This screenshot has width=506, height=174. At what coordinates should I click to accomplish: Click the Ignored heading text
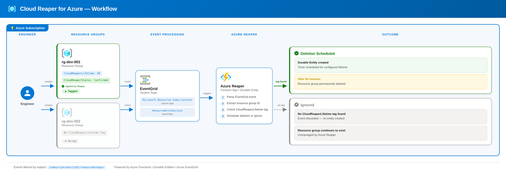tap(307, 105)
